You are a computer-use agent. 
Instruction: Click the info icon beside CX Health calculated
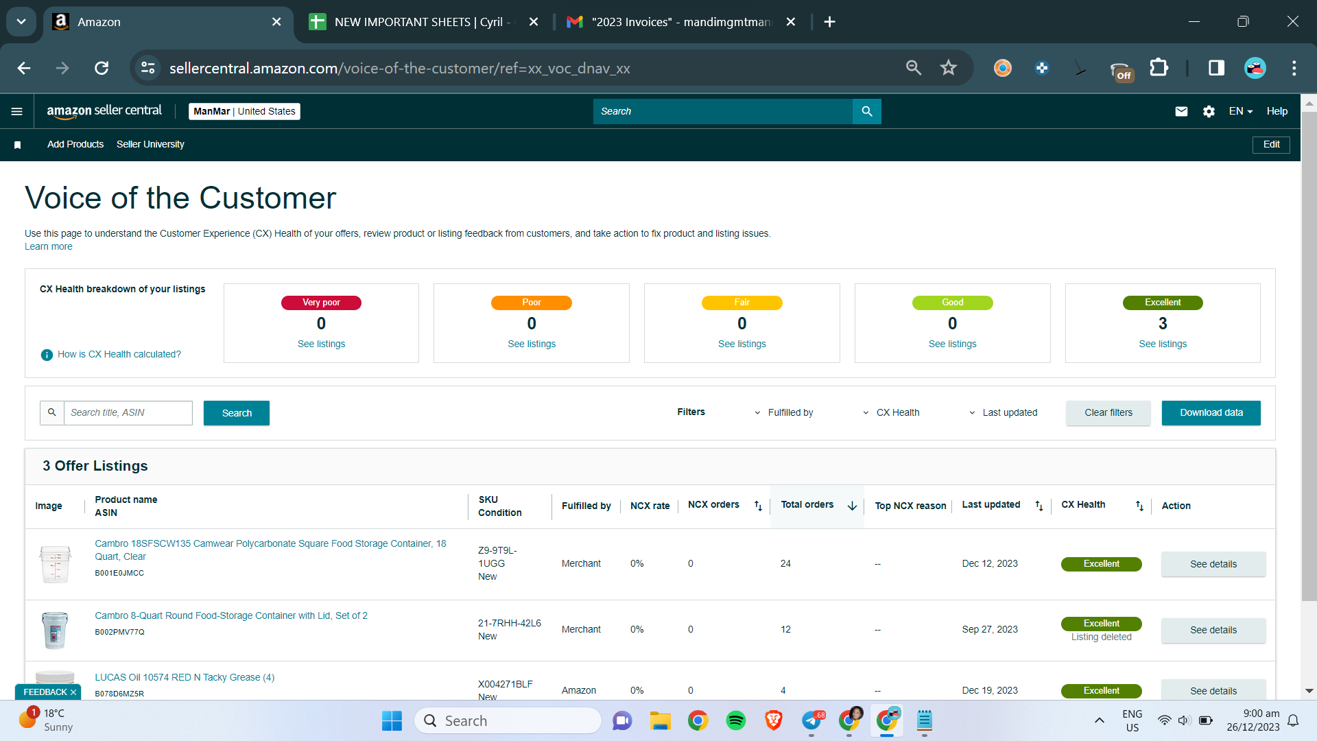pyautogui.click(x=47, y=355)
